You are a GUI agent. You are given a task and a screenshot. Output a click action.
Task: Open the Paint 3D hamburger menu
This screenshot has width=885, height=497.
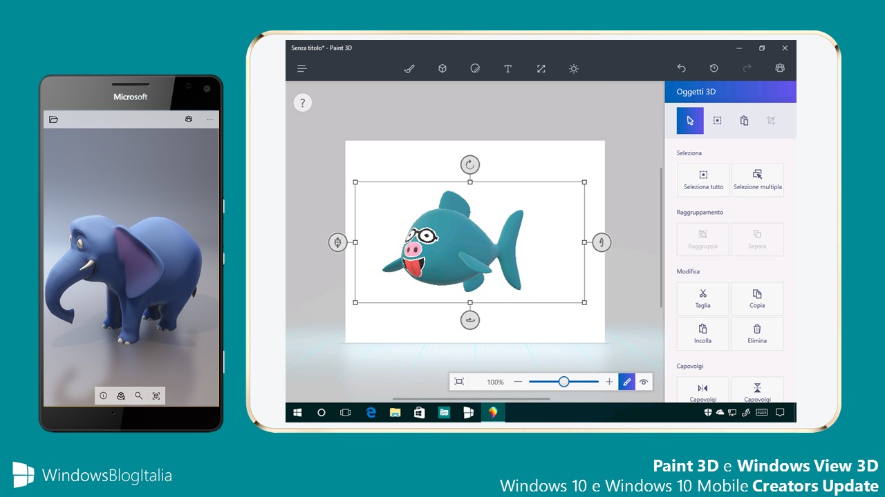click(302, 68)
